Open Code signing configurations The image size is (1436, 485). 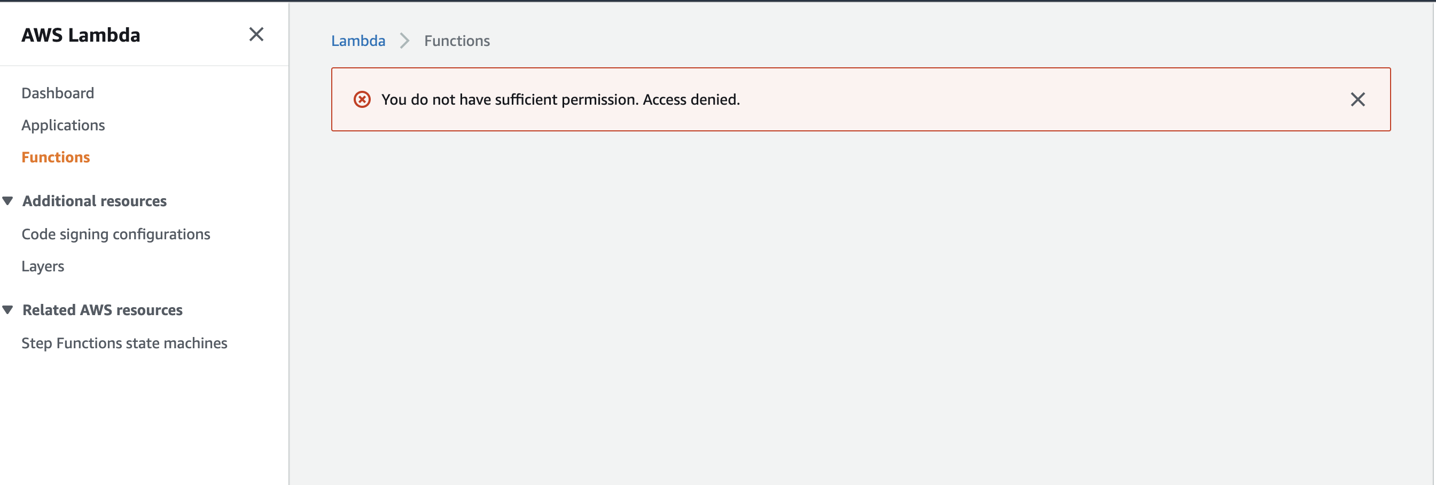point(115,234)
